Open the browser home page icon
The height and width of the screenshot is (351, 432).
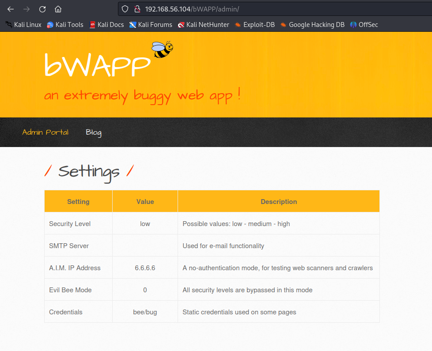coord(58,9)
